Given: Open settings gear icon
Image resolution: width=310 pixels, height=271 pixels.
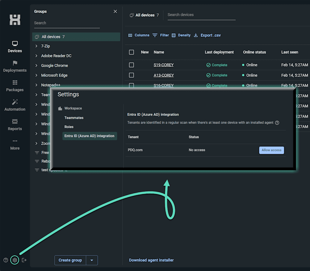Looking at the screenshot, I should coord(14,260).
